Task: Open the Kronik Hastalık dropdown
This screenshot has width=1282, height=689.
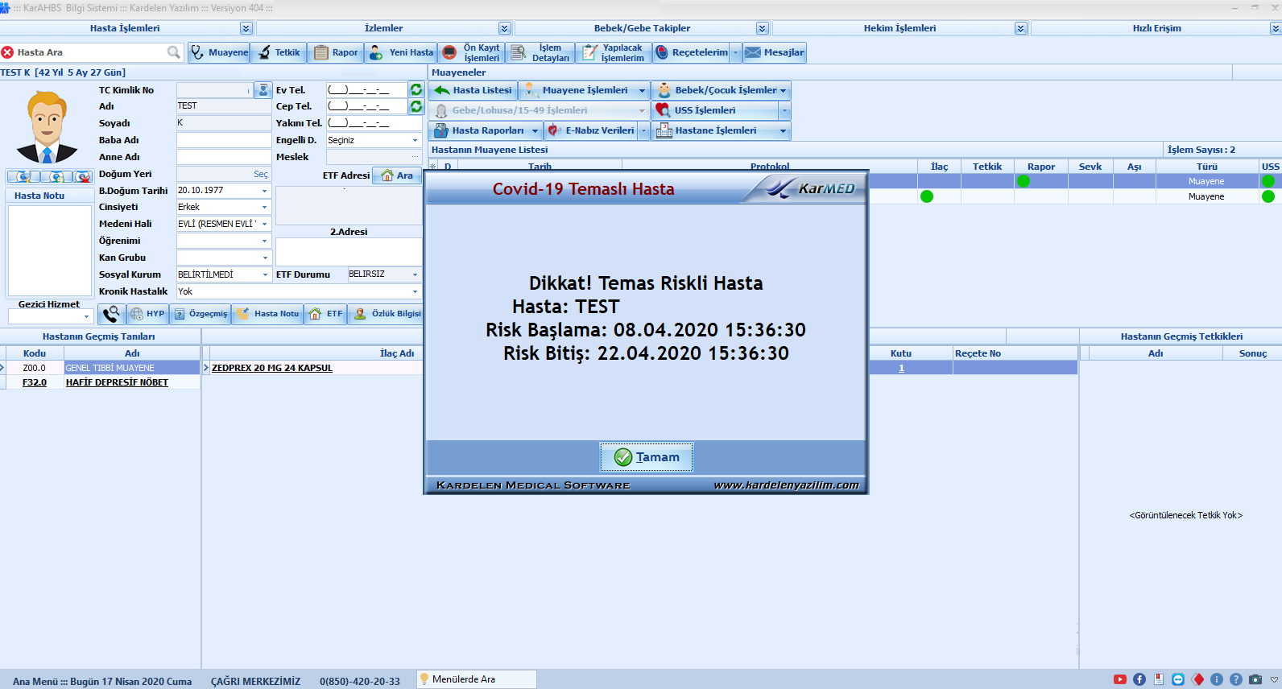Action: coord(415,292)
